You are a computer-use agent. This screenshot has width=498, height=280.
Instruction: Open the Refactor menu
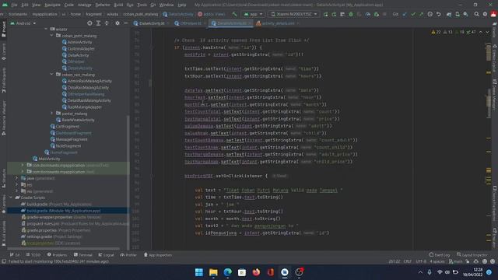103,5
